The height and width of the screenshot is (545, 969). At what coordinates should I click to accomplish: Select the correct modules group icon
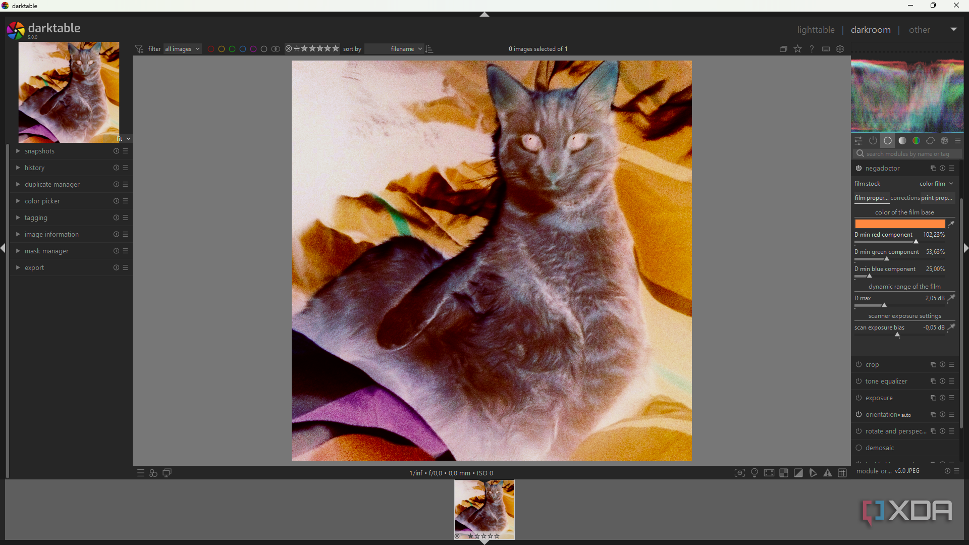pyautogui.click(x=930, y=141)
